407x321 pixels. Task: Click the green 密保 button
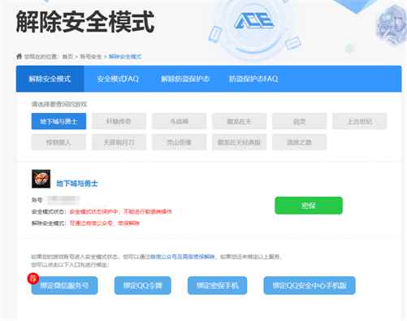[x=309, y=206]
